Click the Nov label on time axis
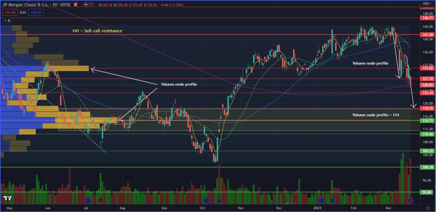The image size is (436, 212). pos(241,208)
